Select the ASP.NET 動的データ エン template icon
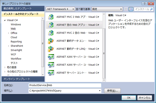This screenshot has height=103, width=156. (x=51, y=41)
